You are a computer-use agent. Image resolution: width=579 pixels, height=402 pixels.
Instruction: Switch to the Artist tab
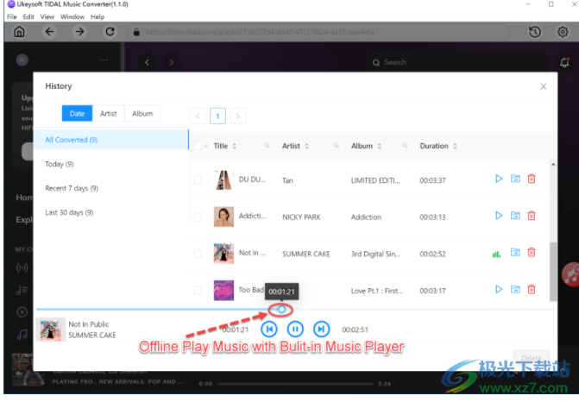pos(108,113)
